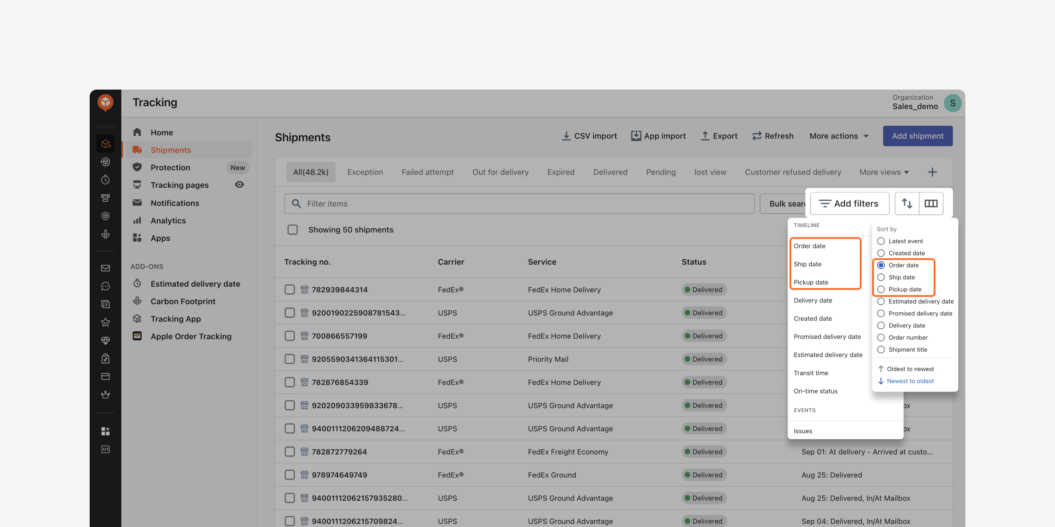Check the box for shipment 782939844314

pyautogui.click(x=289, y=290)
